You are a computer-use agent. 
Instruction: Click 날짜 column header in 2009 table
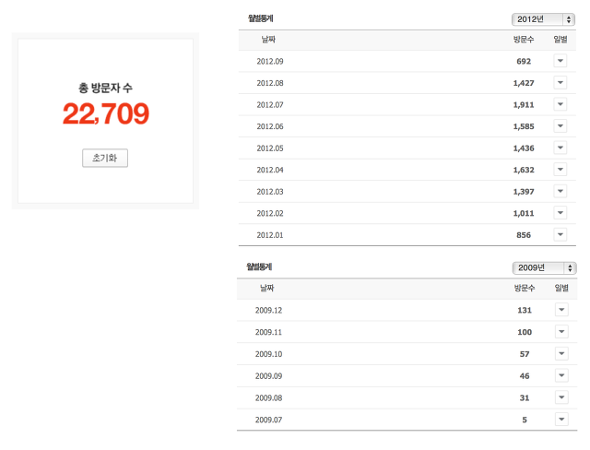pyautogui.click(x=267, y=289)
